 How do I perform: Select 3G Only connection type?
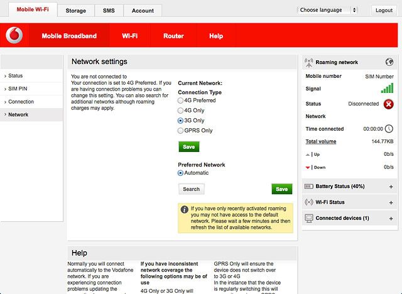(180, 121)
